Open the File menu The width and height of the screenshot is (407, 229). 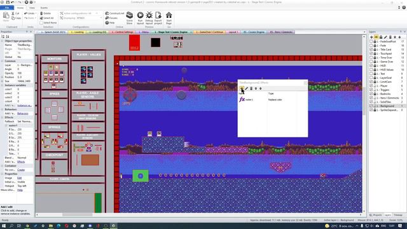pos(7,8)
